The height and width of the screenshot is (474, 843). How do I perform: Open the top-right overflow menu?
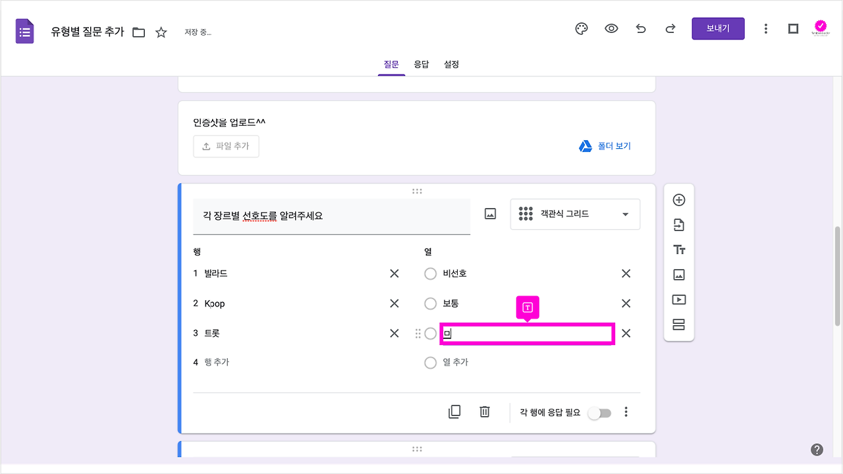click(766, 28)
